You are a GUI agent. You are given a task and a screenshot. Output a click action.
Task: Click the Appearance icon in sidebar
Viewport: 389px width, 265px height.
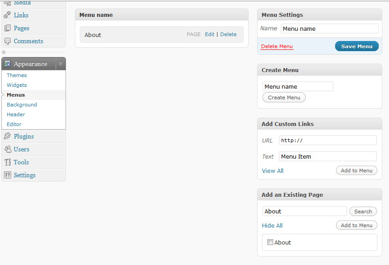[7, 64]
